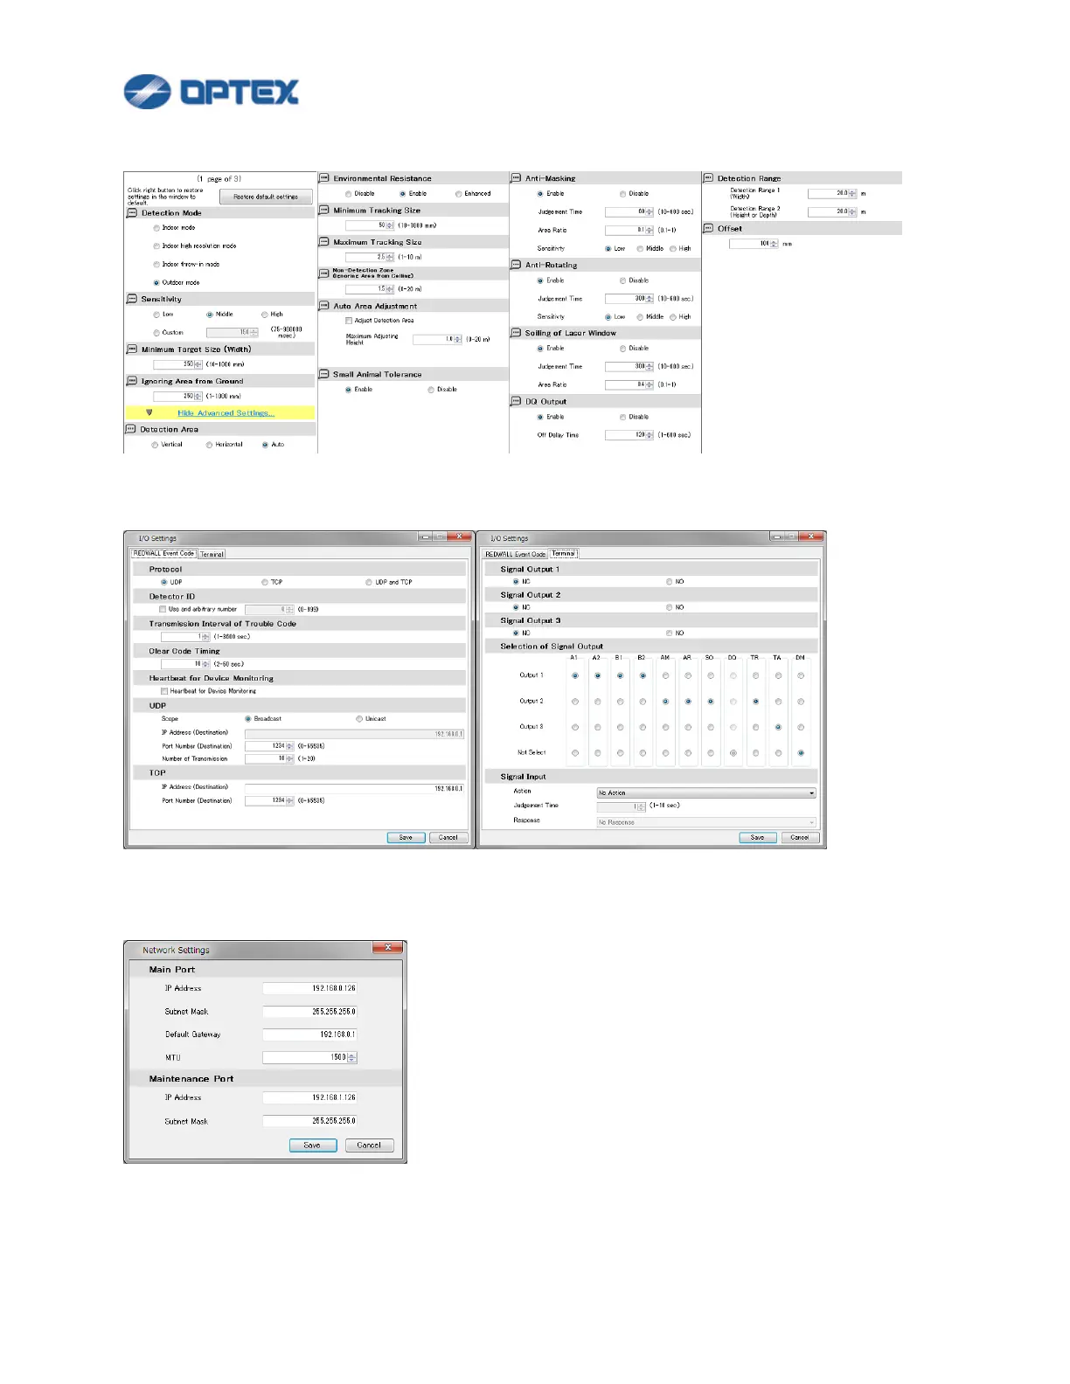This screenshot has height=1384, width=1070.
Task: Click the Main Port IP Address field
Action: (x=309, y=988)
